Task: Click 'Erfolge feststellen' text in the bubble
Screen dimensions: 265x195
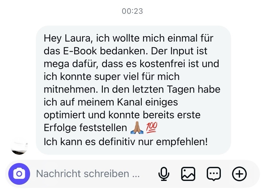Action: tap(85, 128)
